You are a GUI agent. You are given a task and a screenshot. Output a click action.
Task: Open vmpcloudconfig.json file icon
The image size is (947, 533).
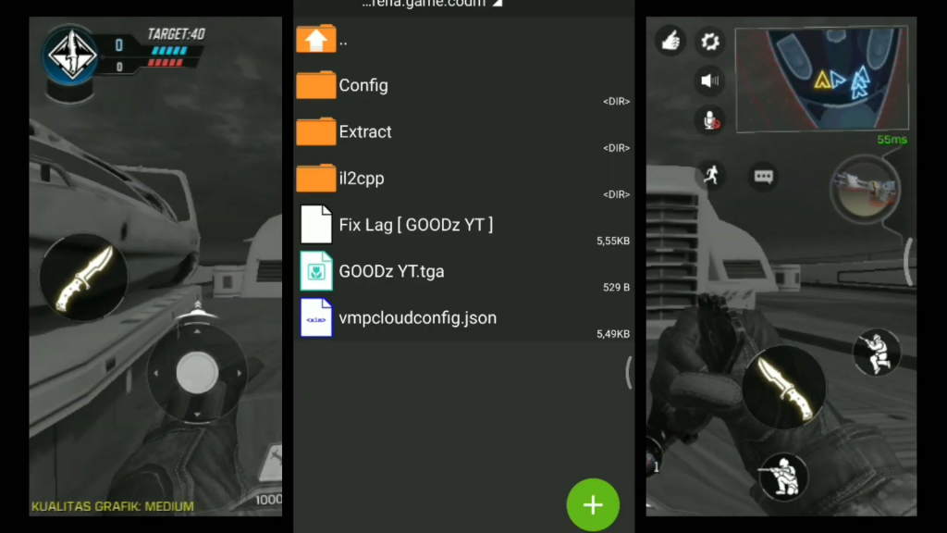[316, 317]
